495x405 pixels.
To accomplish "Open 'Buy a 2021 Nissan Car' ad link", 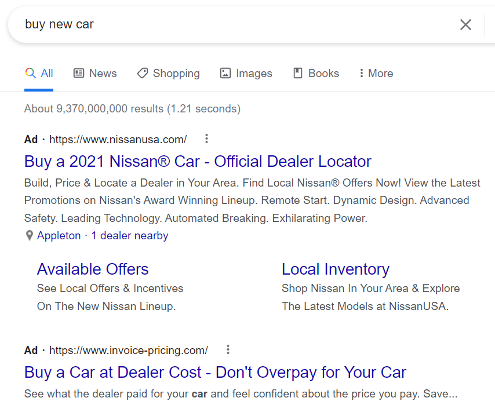I will tap(198, 161).
